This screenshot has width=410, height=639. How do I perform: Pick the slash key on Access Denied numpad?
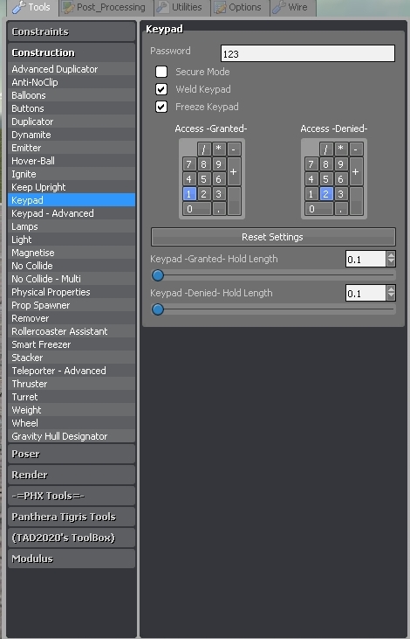coord(325,149)
